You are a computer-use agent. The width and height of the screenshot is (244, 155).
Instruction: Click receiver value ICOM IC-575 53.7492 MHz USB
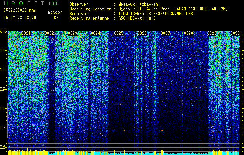(156, 14)
